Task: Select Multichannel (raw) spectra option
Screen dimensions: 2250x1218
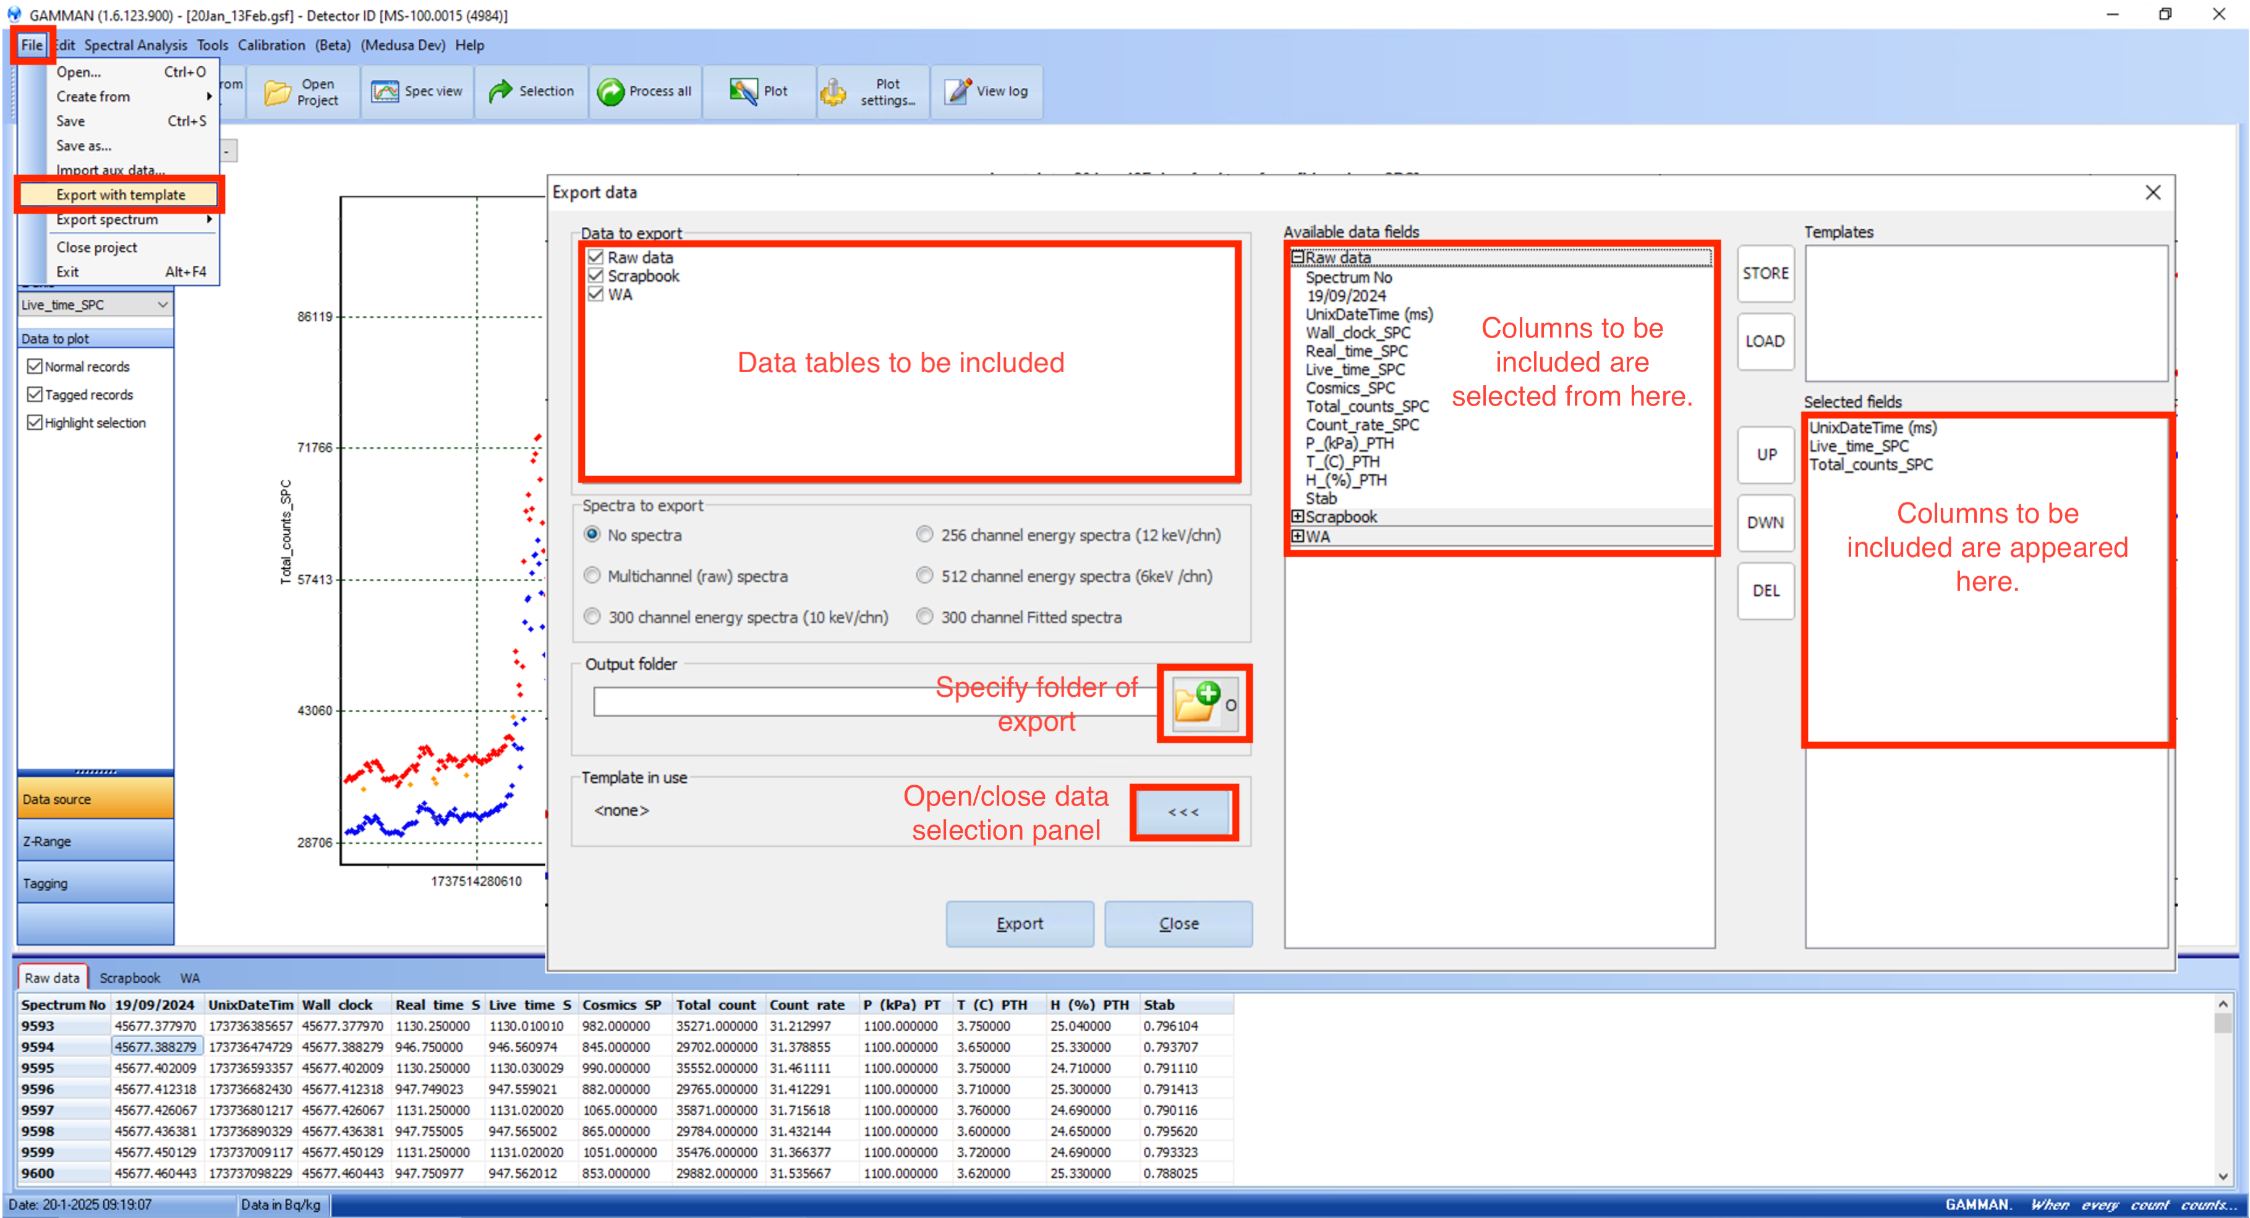Action: (592, 576)
